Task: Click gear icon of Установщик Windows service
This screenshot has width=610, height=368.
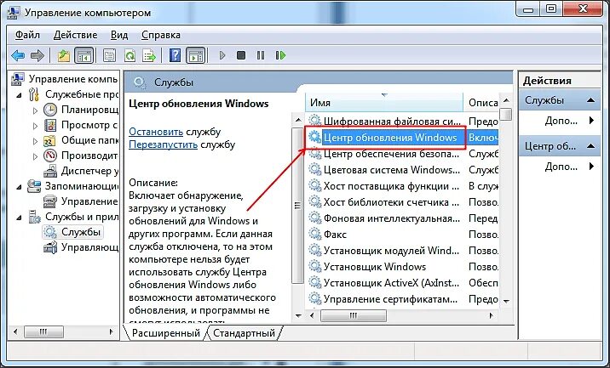Action: [314, 266]
